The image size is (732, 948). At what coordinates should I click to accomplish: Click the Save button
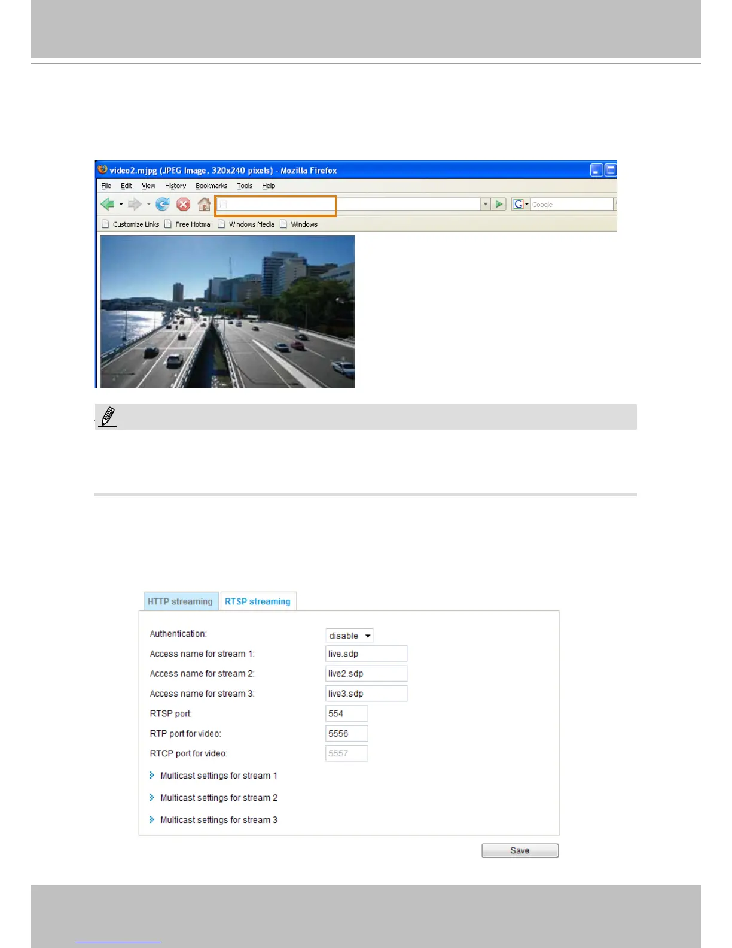[520, 850]
